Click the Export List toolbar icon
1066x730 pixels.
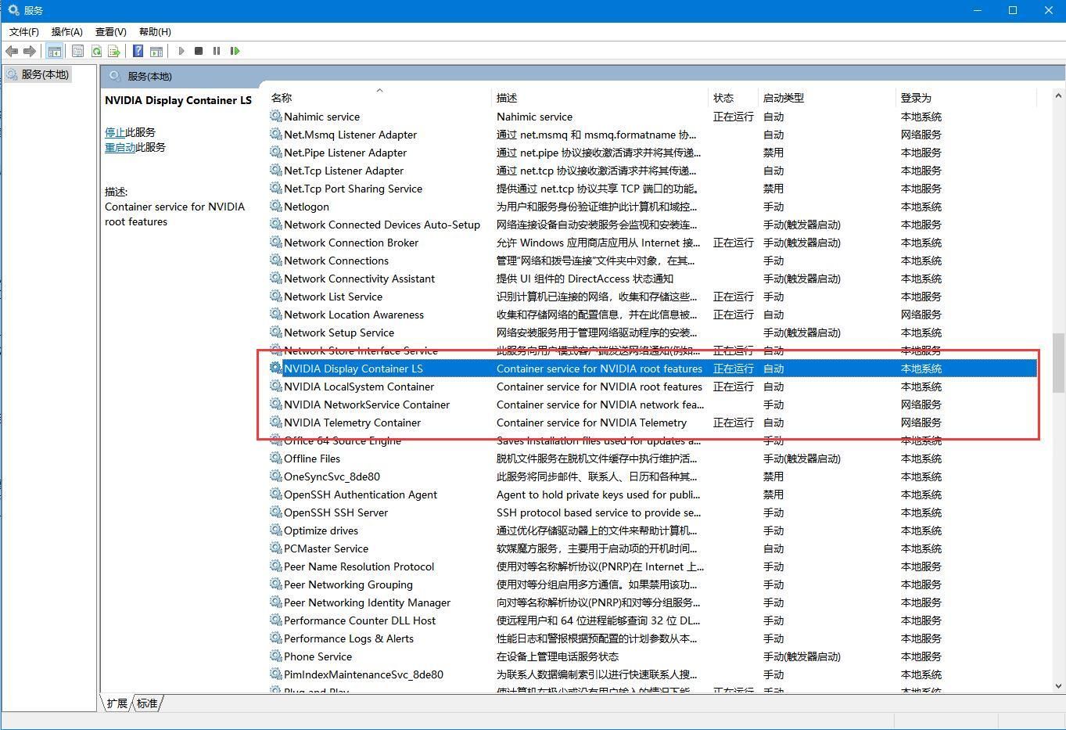point(114,51)
